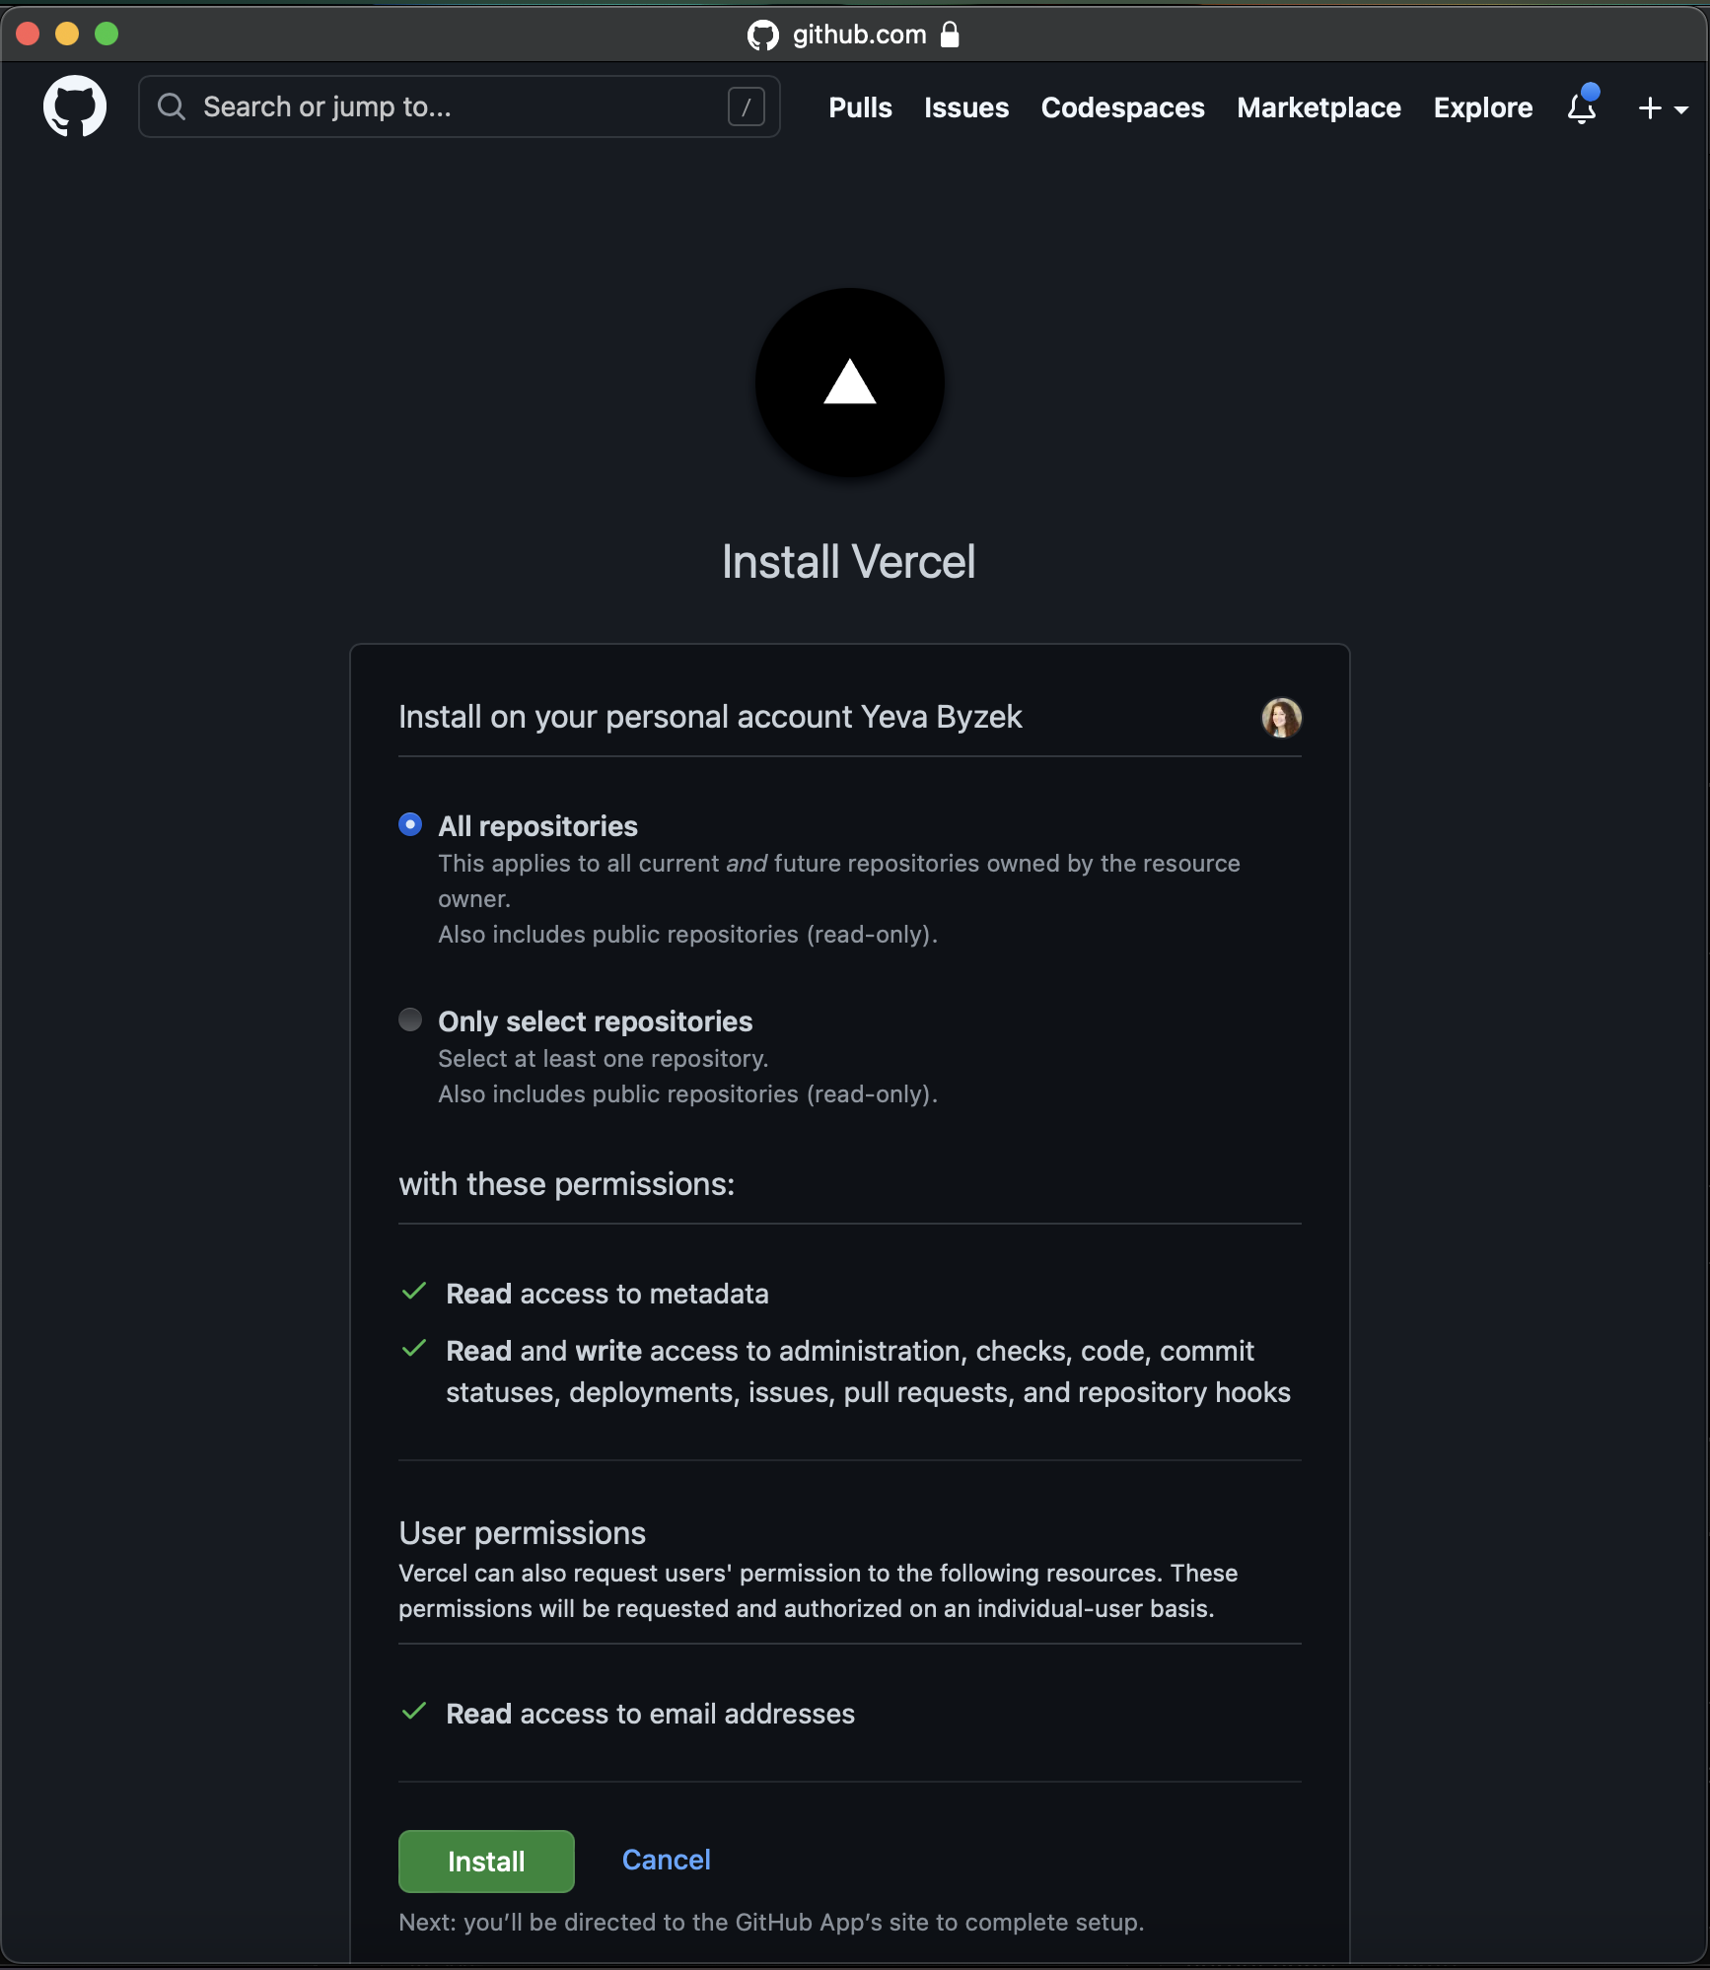Click the search magnifier icon

click(x=172, y=106)
